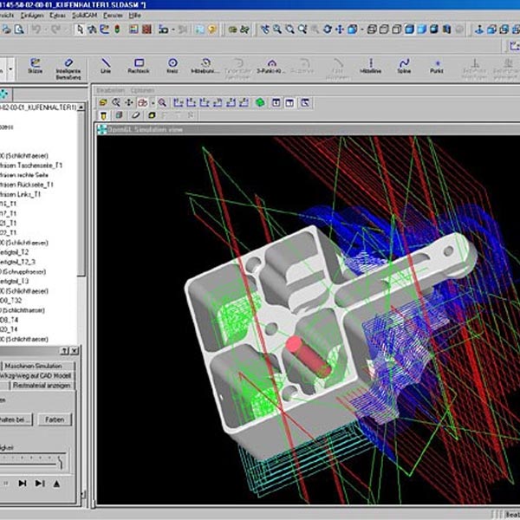Click the green solid view icon

pyautogui.click(x=260, y=103)
